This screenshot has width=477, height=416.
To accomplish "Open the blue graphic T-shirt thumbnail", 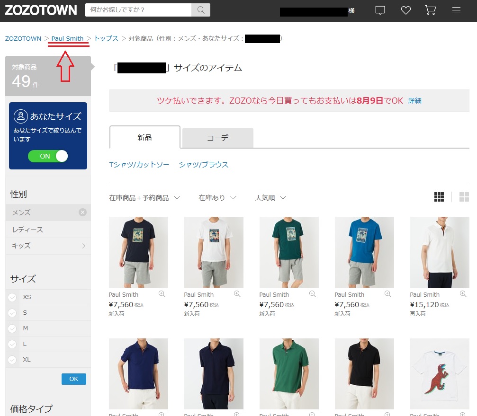I will tap(364, 252).
